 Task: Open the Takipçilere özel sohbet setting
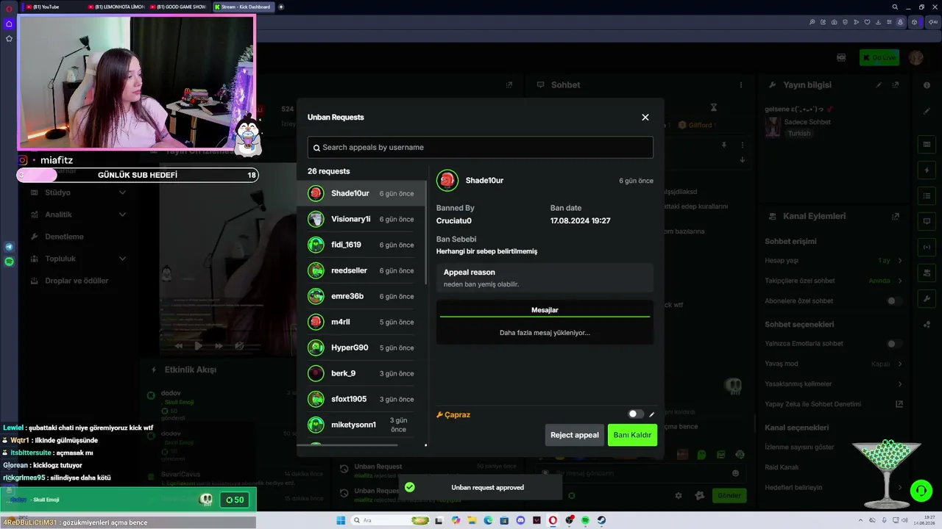coord(834,281)
